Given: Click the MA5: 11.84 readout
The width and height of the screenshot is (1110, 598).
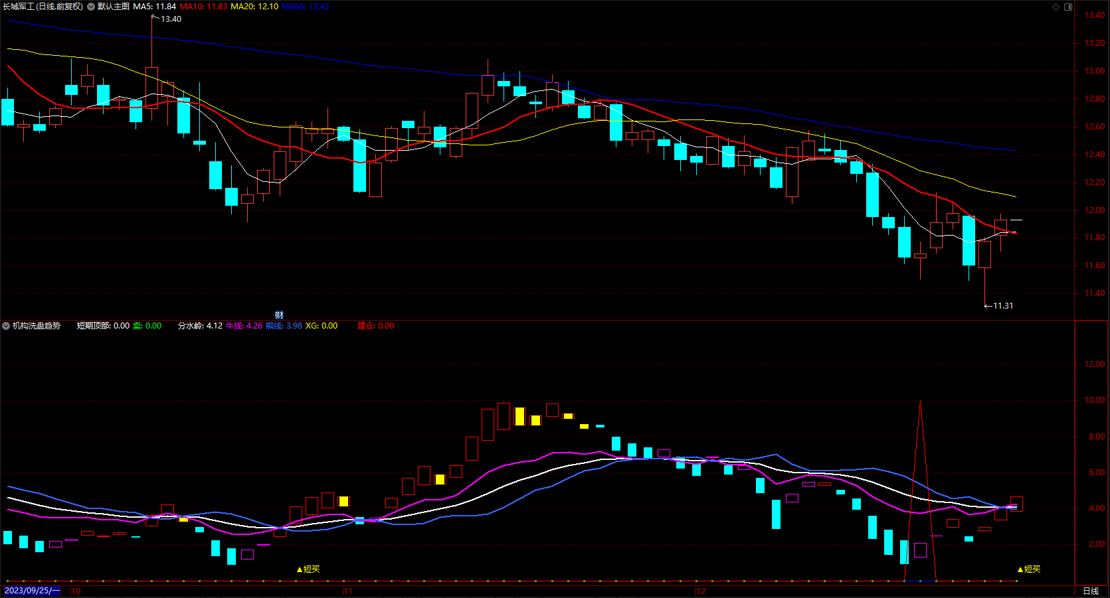Looking at the screenshot, I should (155, 7).
